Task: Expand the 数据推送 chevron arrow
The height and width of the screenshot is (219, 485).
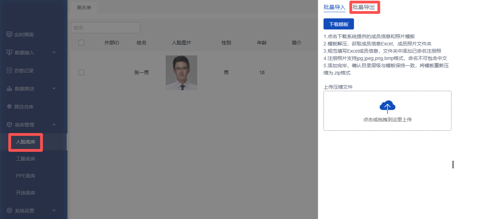Action: (54, 88)
